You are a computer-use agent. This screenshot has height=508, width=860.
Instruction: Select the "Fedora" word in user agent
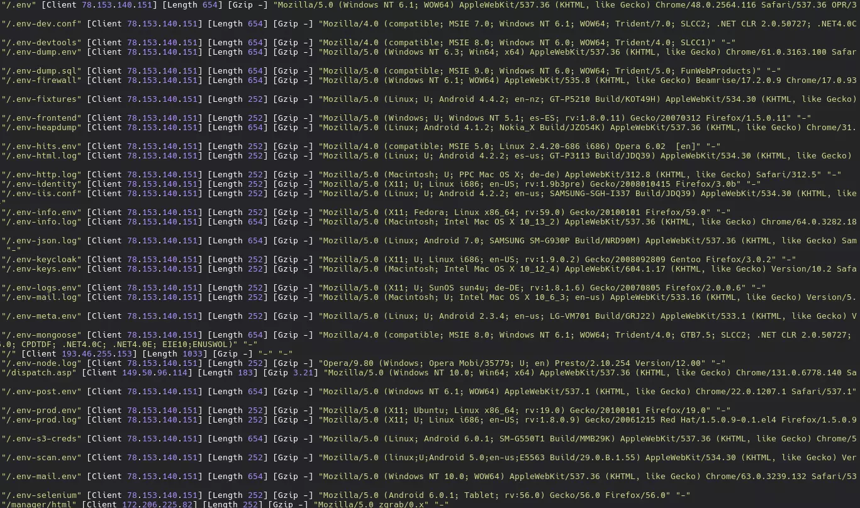pyautogui.click(x=429, y=213)
